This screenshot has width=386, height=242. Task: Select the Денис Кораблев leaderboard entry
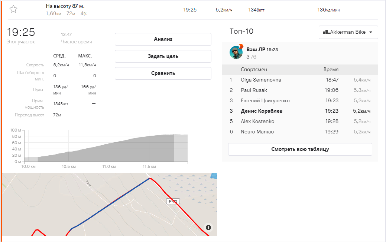coord(262,111)
